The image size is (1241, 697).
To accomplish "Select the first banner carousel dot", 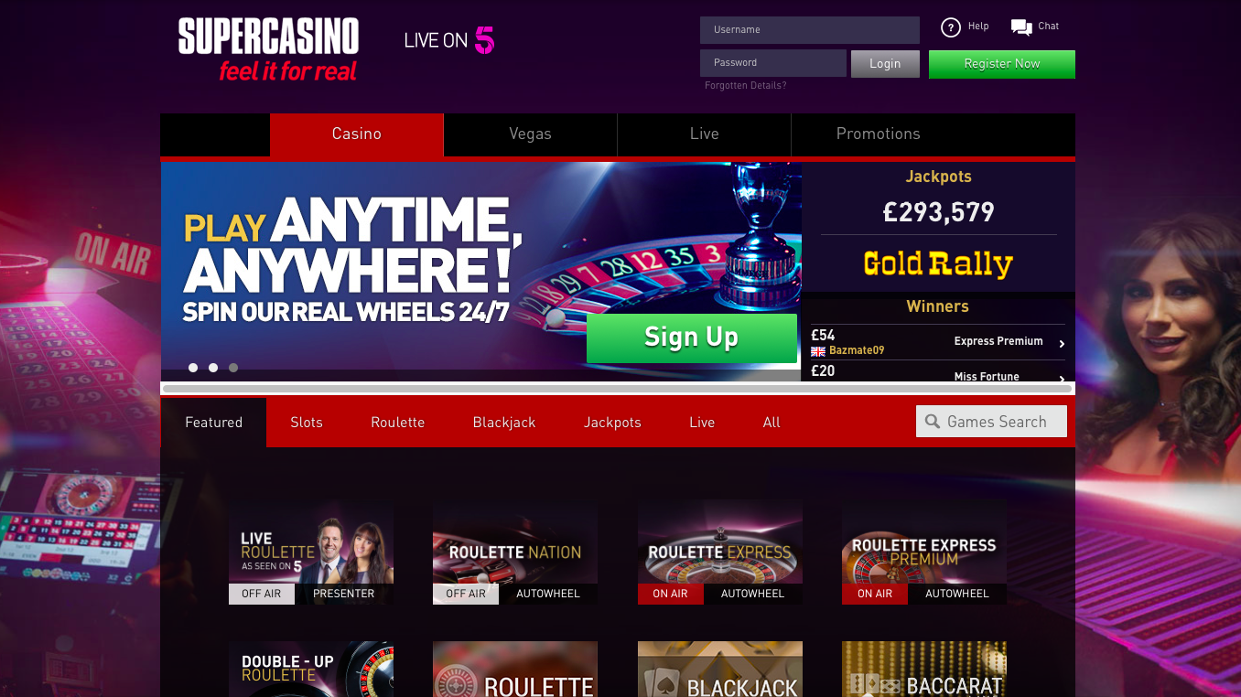I will (x=193, y=368).
